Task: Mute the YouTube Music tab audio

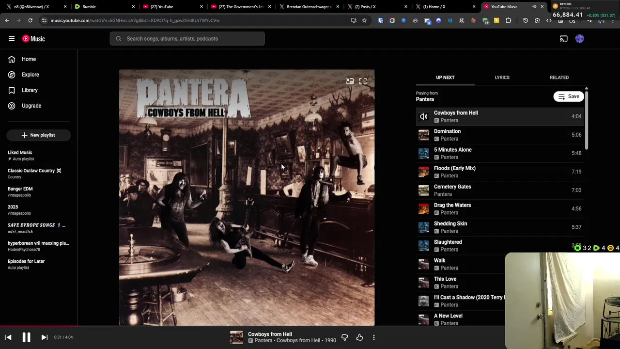Action: pyautogui.click(x=534, y=7)
